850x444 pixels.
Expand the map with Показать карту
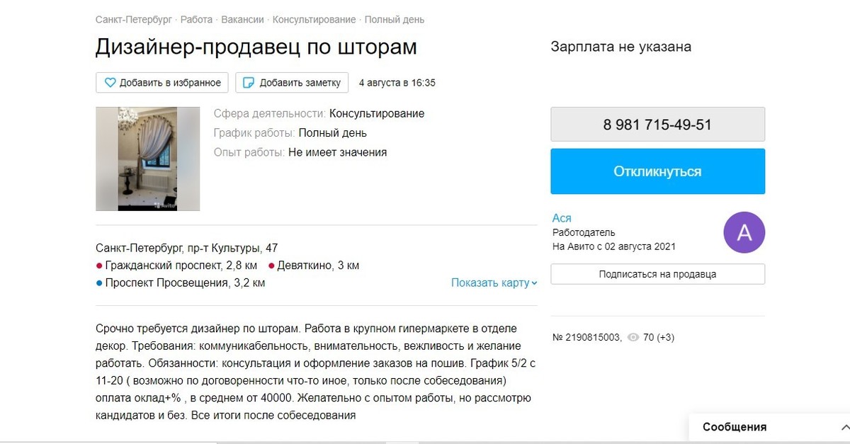pyautogui.click(x=494, y=283)
